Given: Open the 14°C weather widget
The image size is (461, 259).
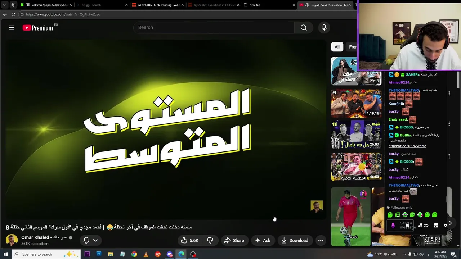Looking at the screenshot, I should pyautogui.click(x=382, y=254).
